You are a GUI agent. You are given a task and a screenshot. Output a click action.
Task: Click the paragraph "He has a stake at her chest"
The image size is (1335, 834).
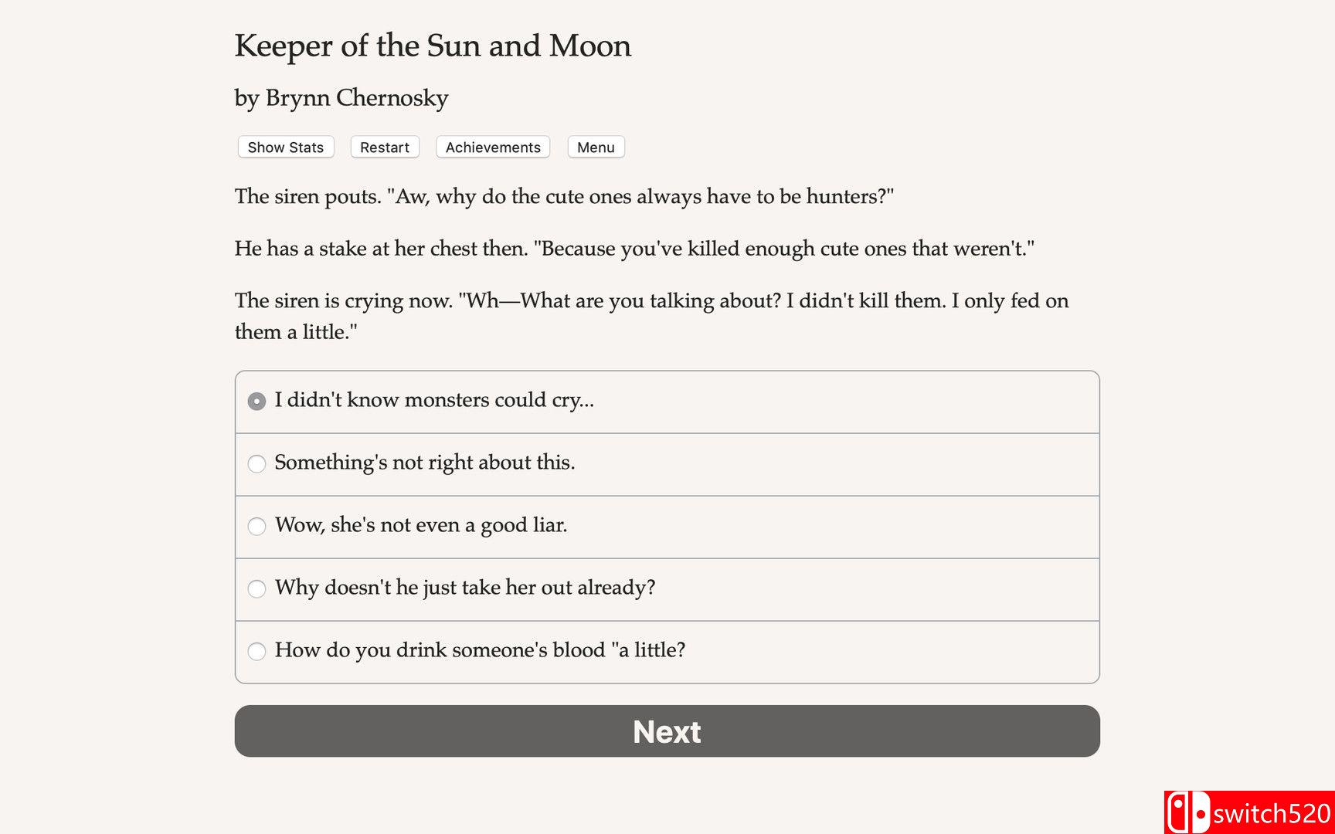(634, 249)
